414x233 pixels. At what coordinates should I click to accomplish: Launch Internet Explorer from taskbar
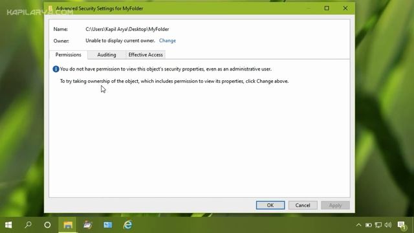(x=128, y=225)
